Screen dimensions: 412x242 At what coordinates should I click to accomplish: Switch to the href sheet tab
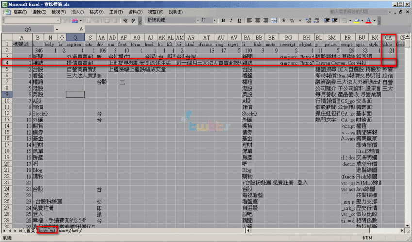75,231
